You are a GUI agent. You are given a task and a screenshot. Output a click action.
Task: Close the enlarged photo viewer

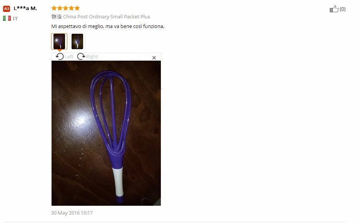click(x=154, y=58)
